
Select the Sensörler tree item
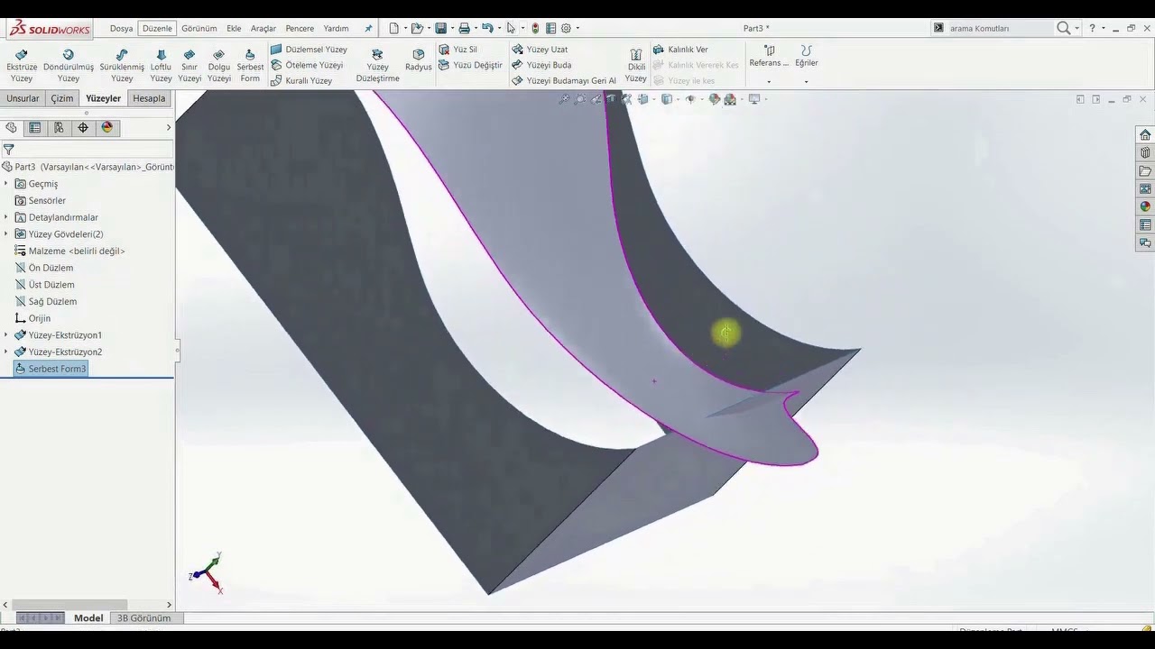click(40, 201)
